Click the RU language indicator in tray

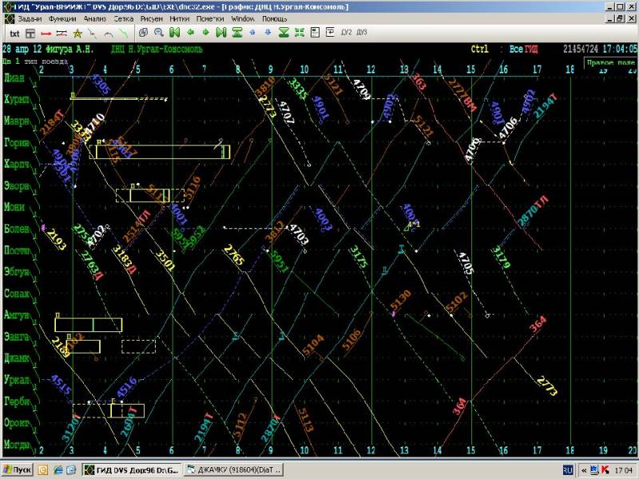(568, 469)
